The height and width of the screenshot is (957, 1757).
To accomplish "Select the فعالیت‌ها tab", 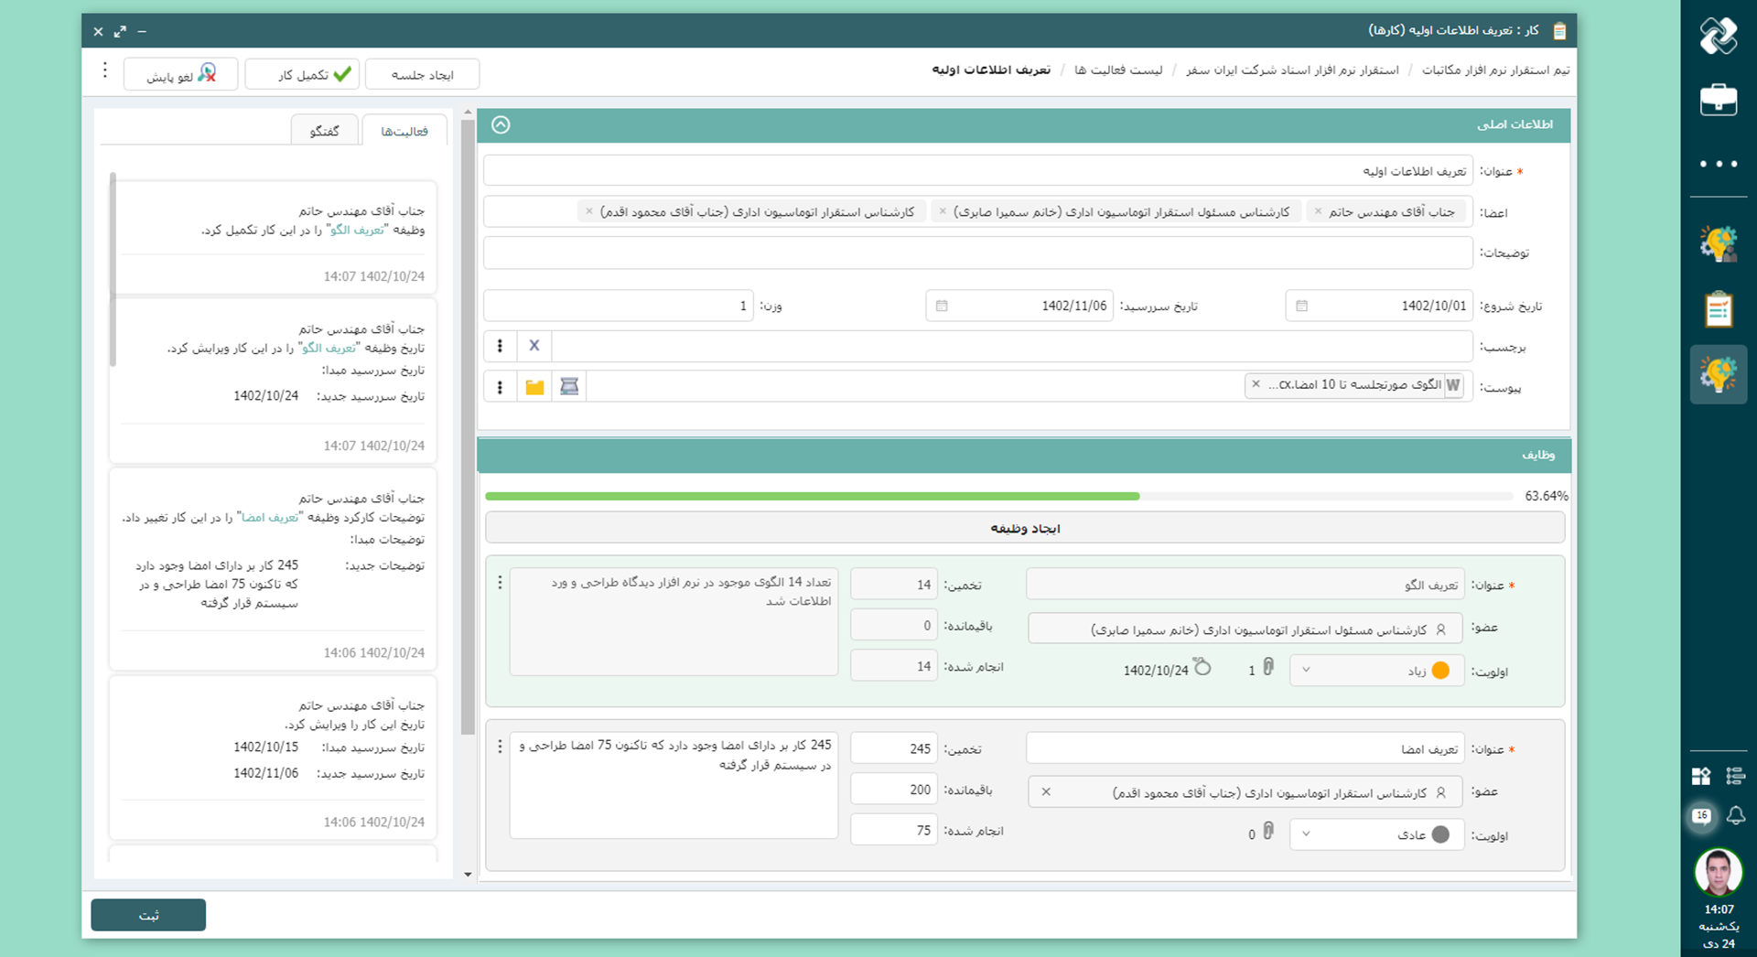I will coord(404,131).
